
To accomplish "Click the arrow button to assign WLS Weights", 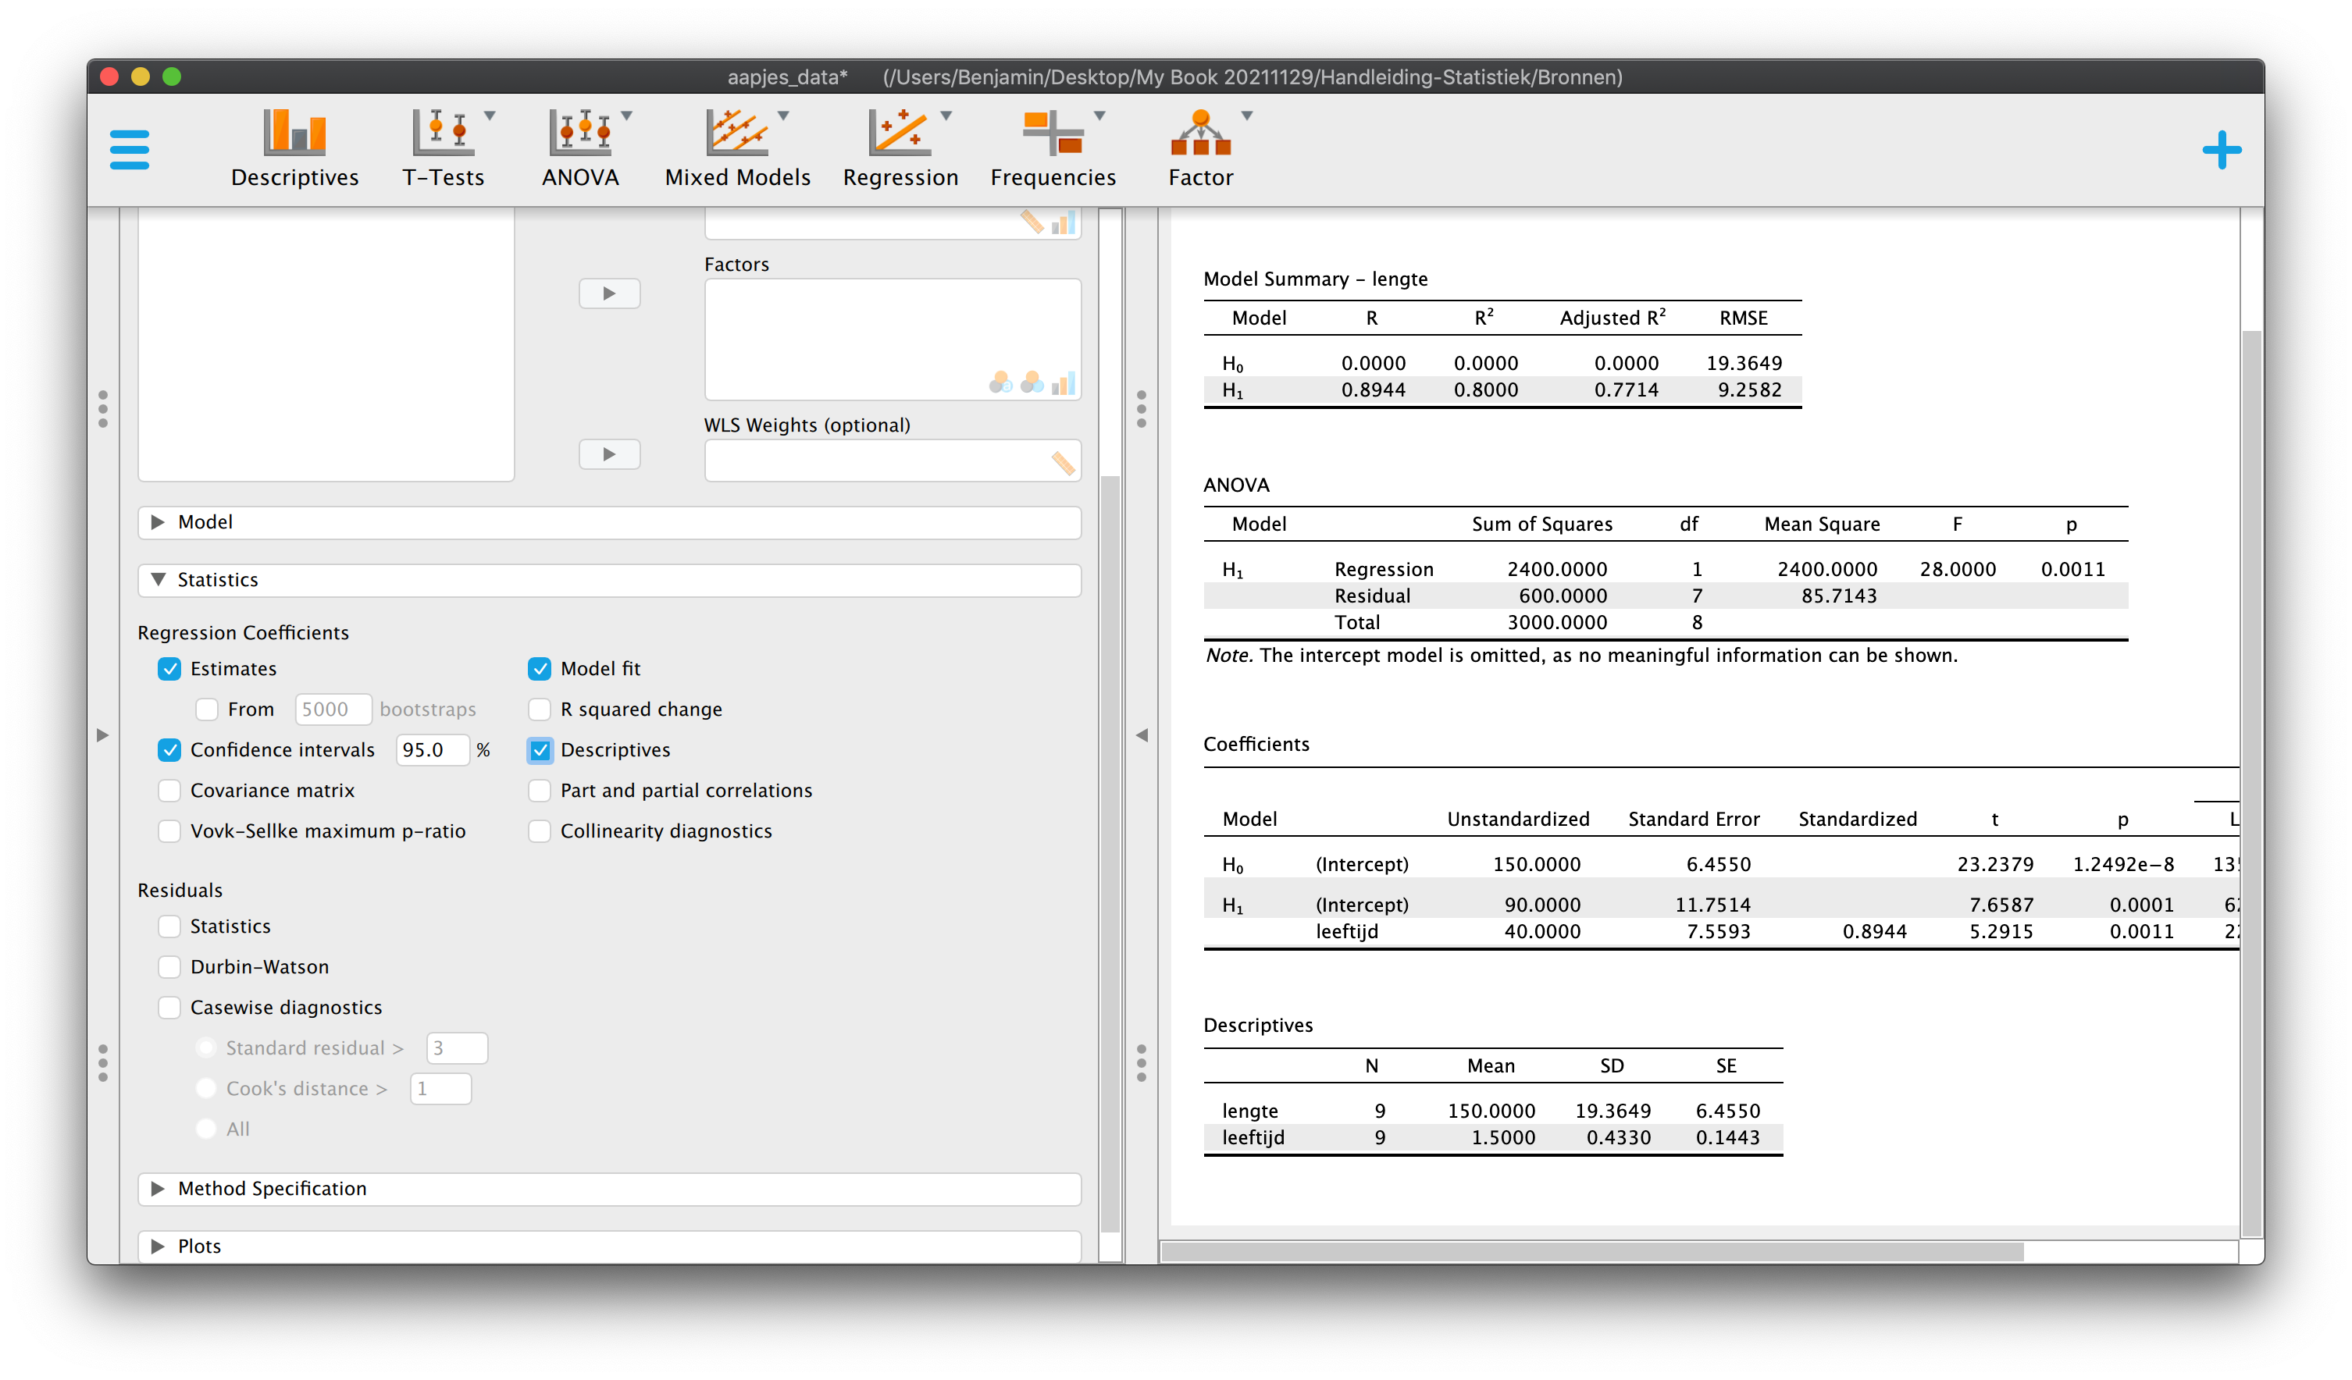I will pyautogui.click(x=609, y=454).
